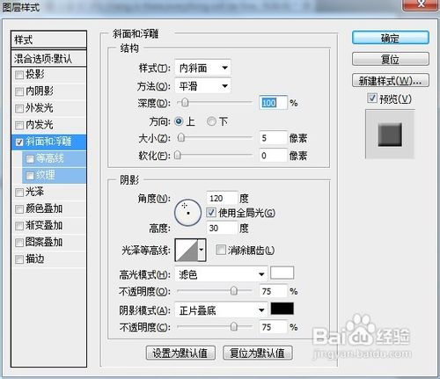Click the 确定 OK button
Screen dimensions: 440x379
[391, 38]
